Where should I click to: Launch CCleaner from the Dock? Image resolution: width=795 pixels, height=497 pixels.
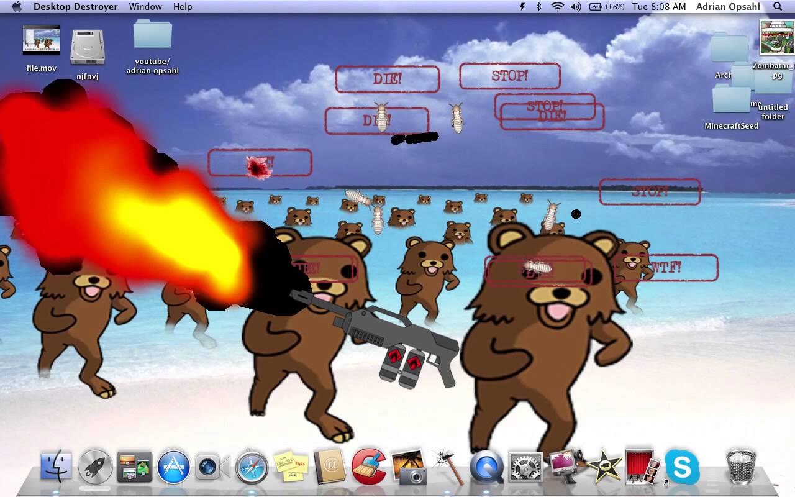click(369, 467)
